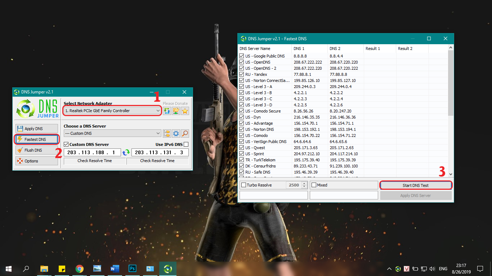This screenshot has width=492, height=276.
Task: Uncheck RU - Yandex server checkbox
Action: point(242,74)
